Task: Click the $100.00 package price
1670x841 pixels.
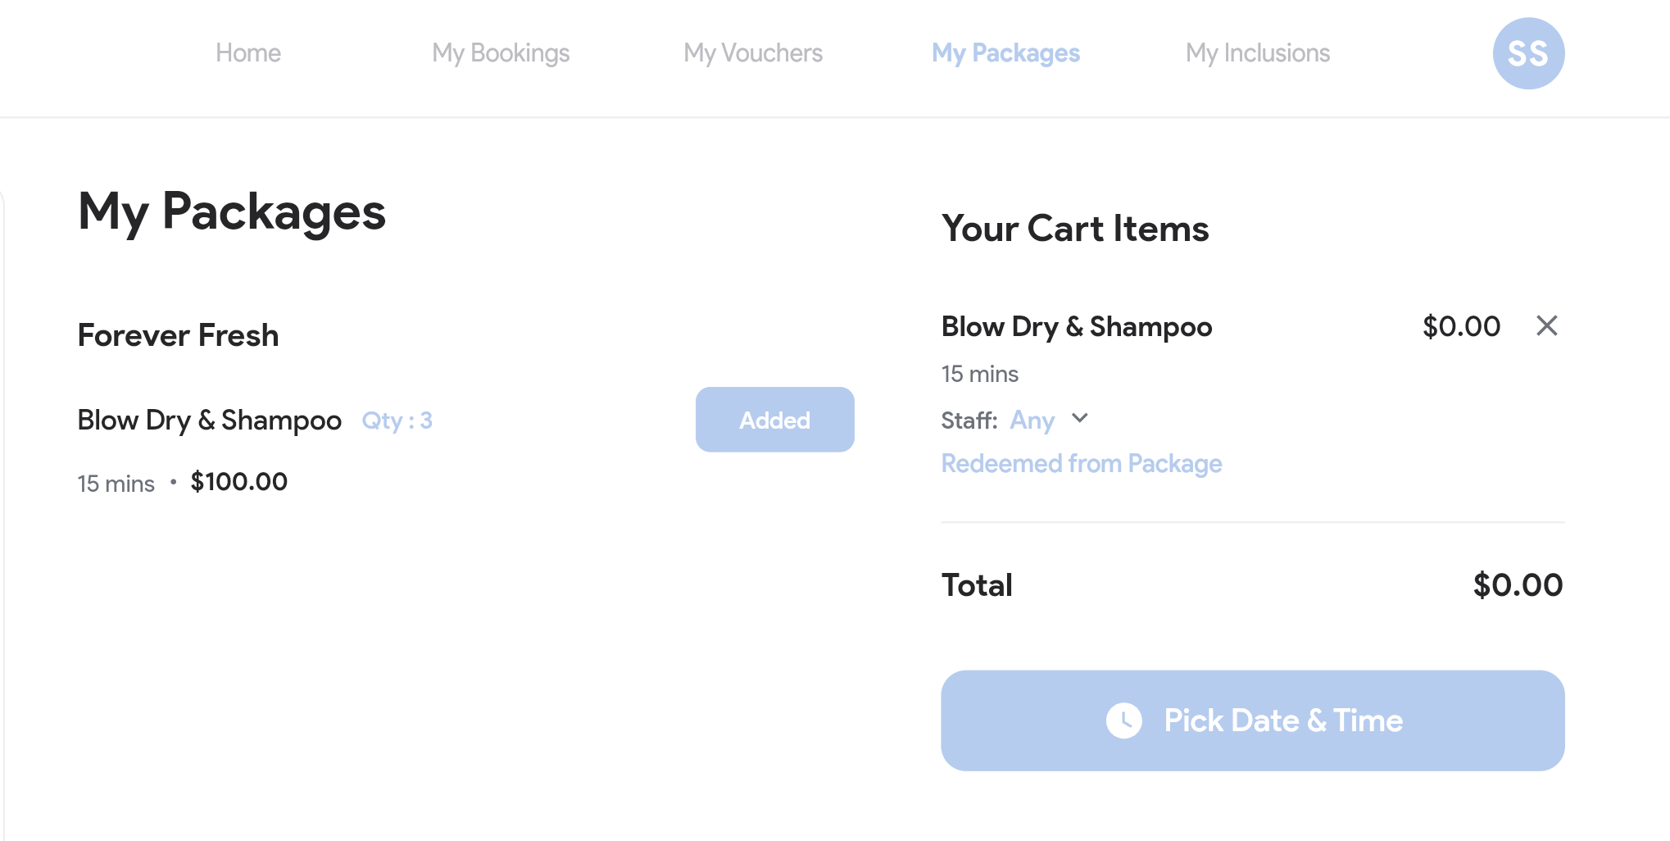Action: click(x=238, y=482)
